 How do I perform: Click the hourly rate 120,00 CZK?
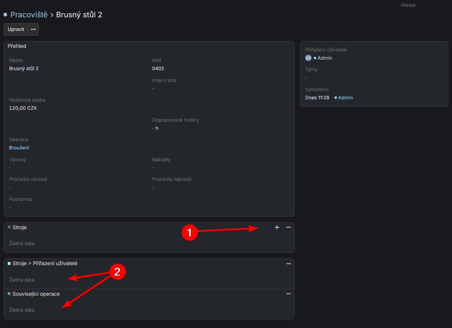23,108
